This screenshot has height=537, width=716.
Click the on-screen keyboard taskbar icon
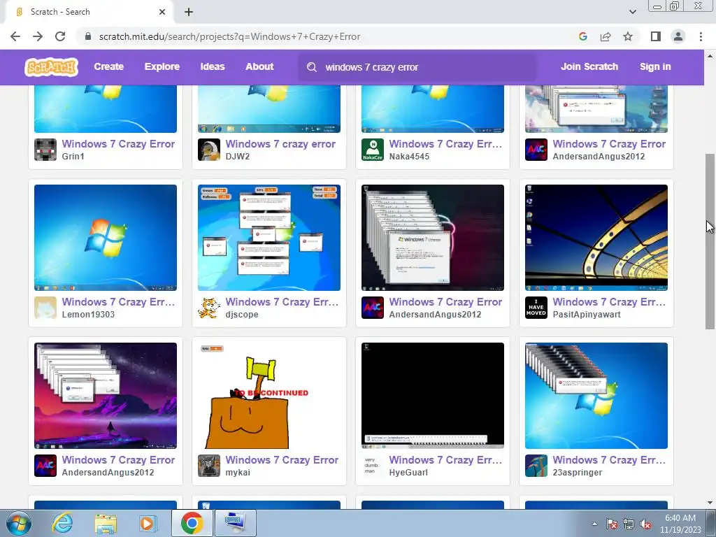(236, 523)
